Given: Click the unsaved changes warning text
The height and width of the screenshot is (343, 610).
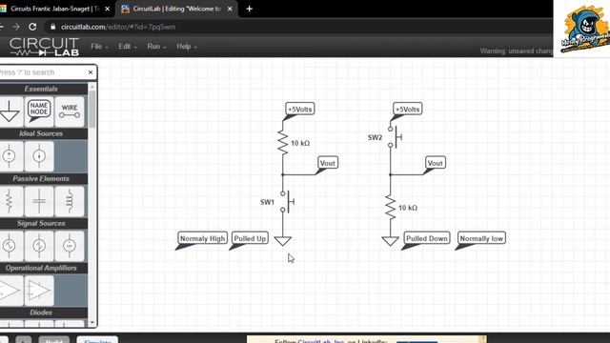Looking at the screenshot, I should click(x=517, y=50).
